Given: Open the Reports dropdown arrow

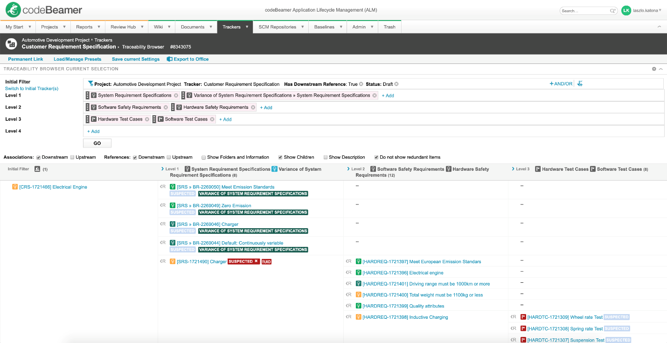Looking at the screenshot, I should click(x=99, y=27).
